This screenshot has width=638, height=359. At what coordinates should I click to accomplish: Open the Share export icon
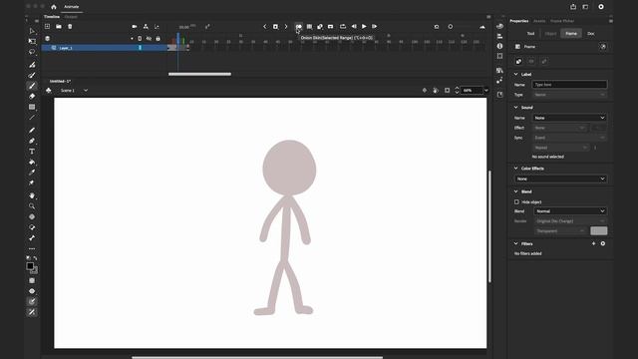(x=573, y=7)
